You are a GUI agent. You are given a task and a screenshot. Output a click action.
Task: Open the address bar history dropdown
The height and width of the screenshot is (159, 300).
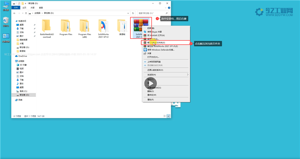(x=128, y=13)
